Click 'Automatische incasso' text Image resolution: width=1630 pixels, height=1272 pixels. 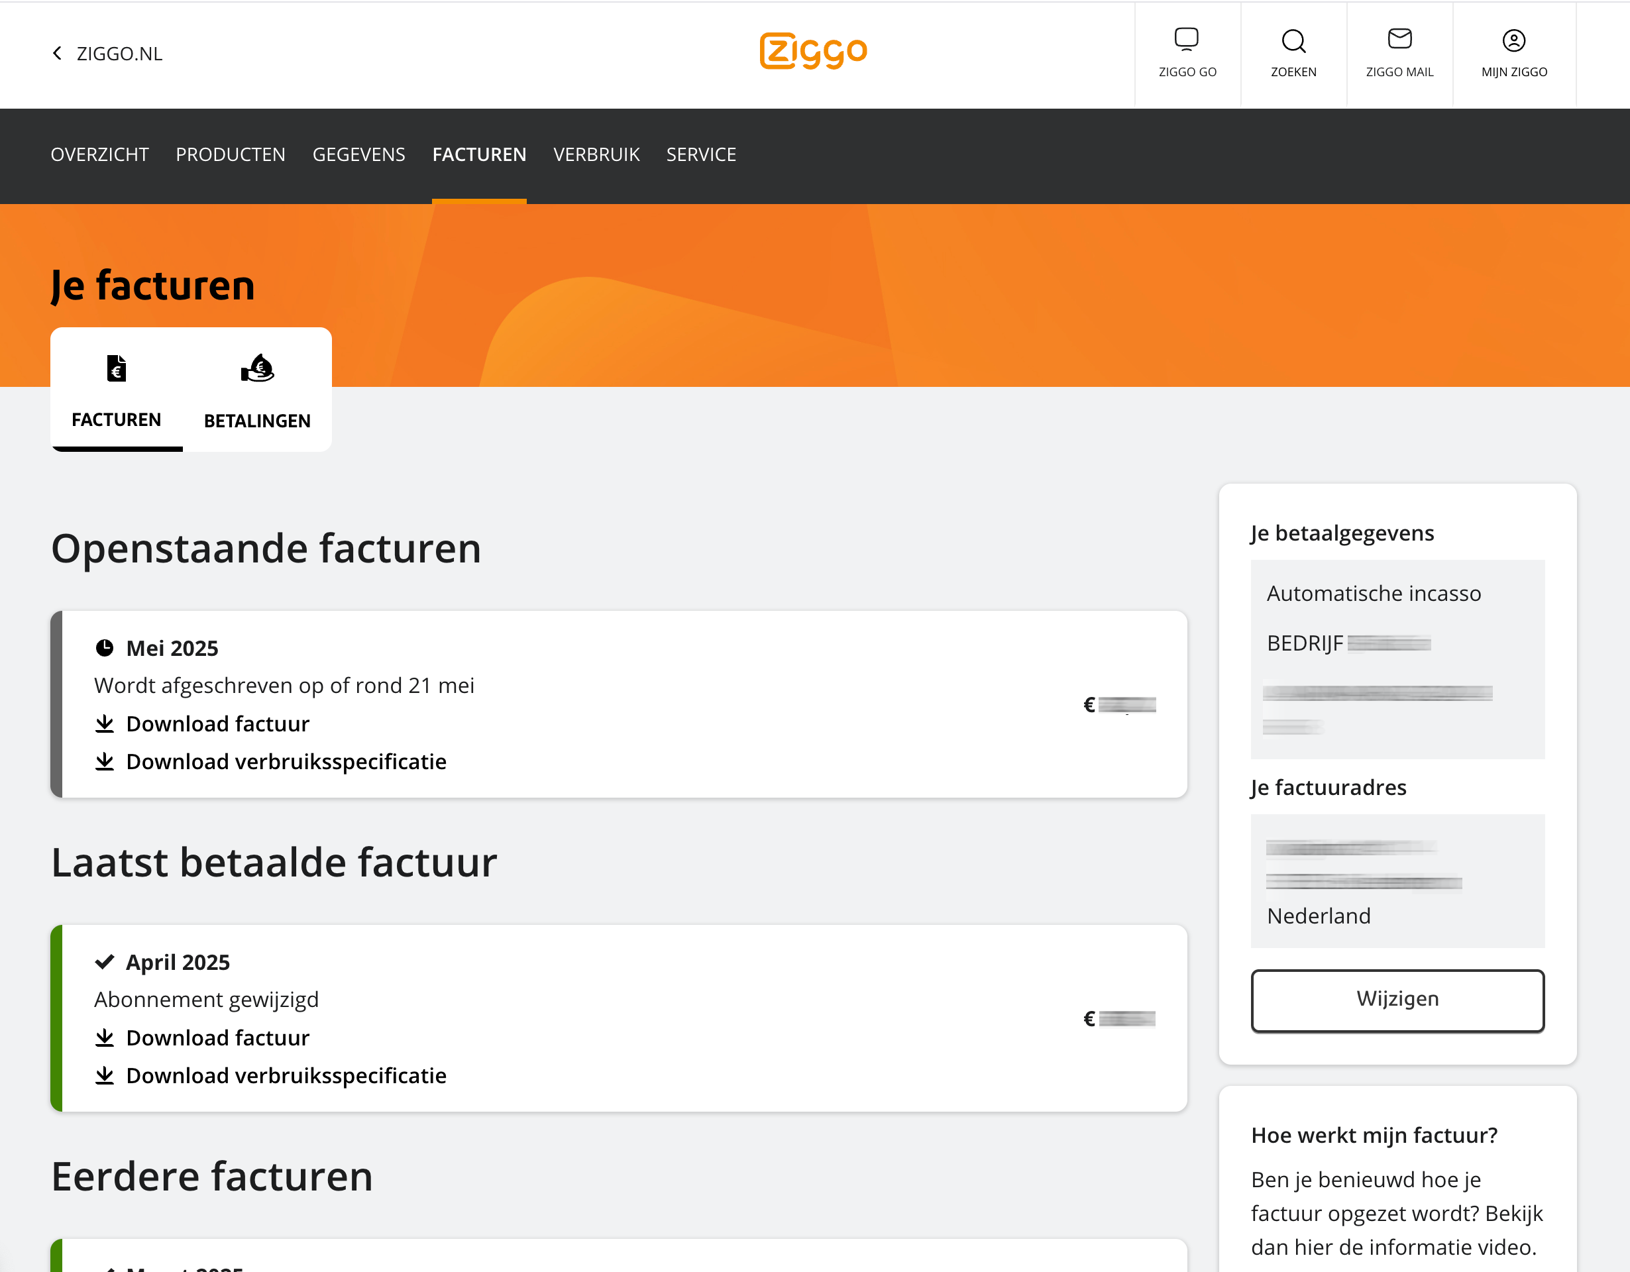coord(1374,594)
